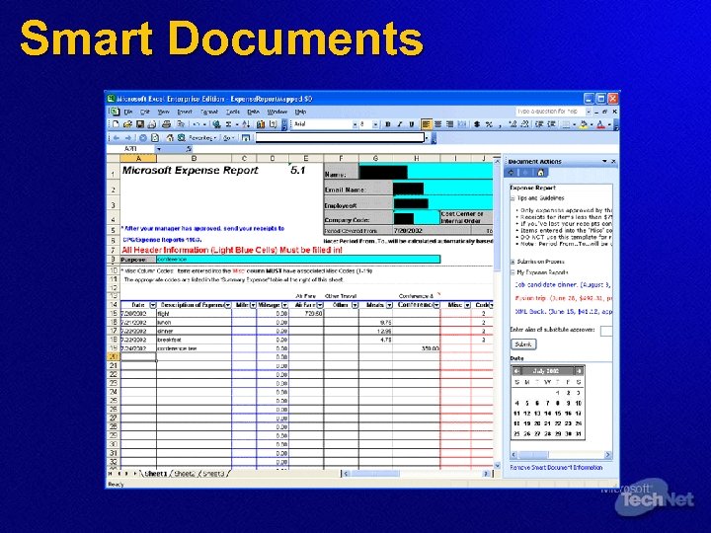Open Fusion trip expense report link
This screenshot has width=711, height=533.
tap(563, 298)
